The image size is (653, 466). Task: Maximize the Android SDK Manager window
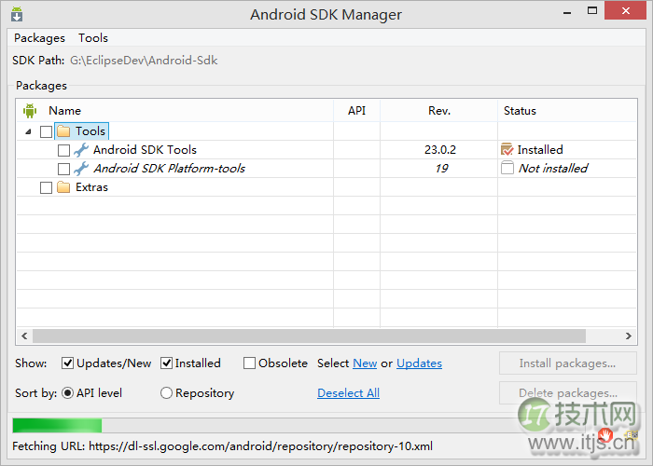592,11
